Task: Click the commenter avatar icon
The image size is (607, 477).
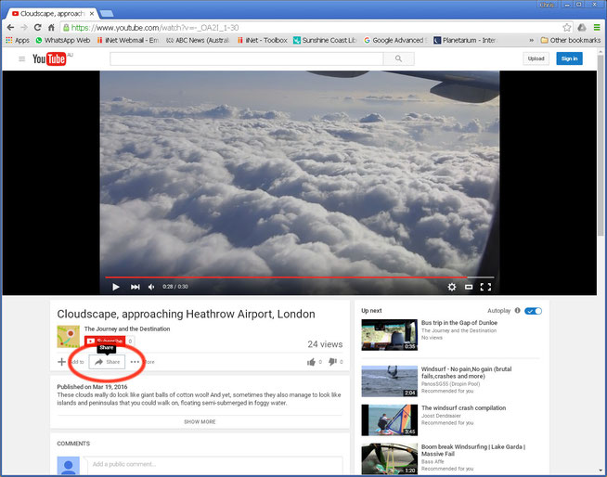Action: coord(68,466)
